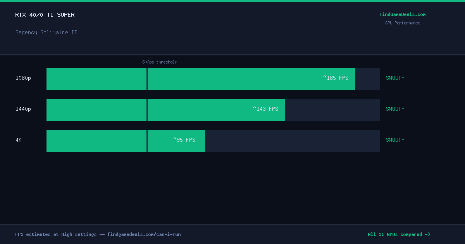The width and height of the screenshot is (465, 244).
Task: Select the 1440p resolution label
Action: click(23, 109)
